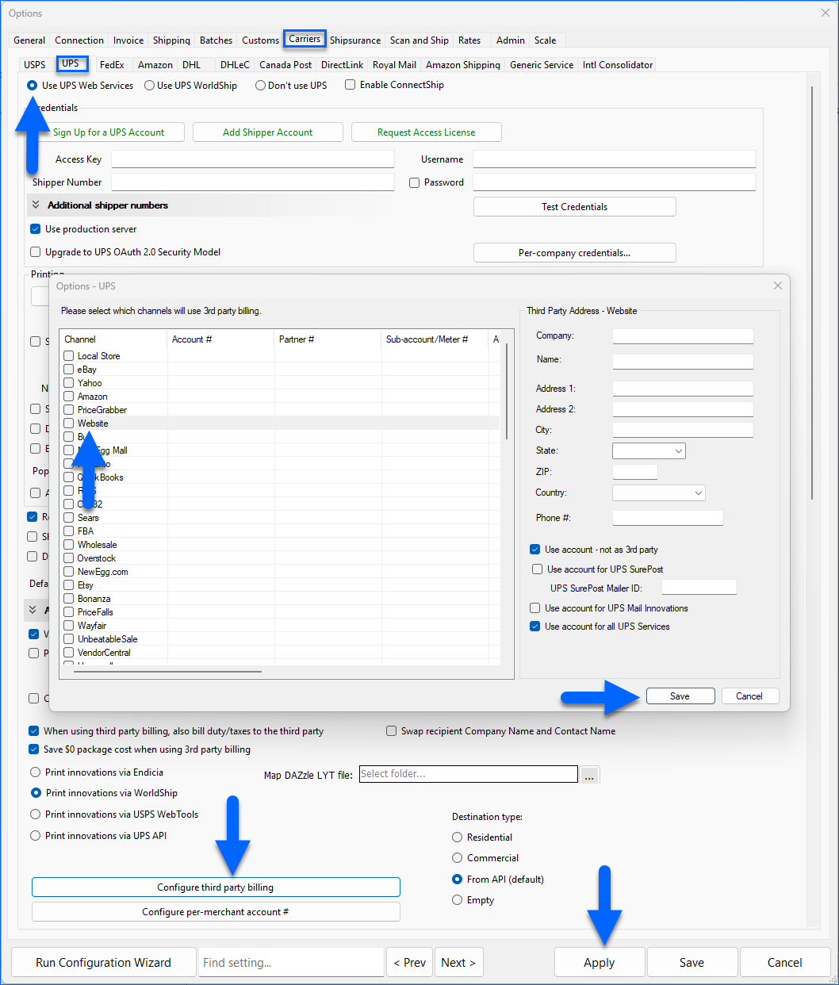Click the channel list vertical scrollbar
Viewport: 839px width, 985px height.
click(507, 390)
